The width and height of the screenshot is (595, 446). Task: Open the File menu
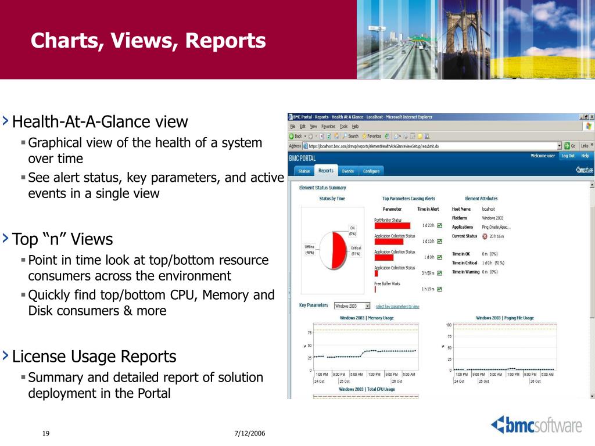tap(293, 127)
